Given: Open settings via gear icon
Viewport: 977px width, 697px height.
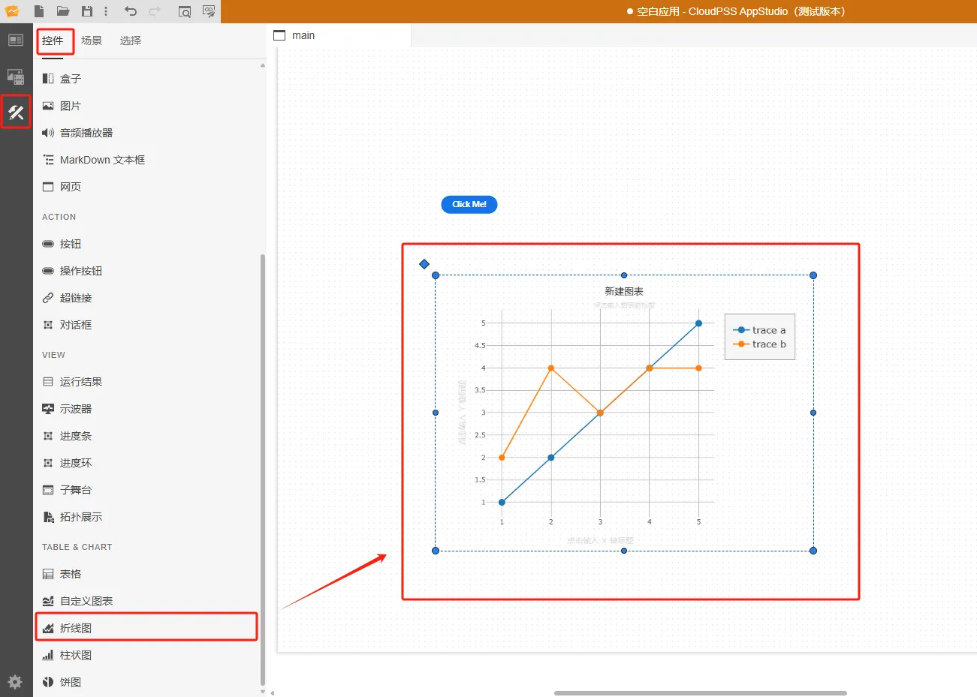Looking at the screenshot, I should click(15, 682).
